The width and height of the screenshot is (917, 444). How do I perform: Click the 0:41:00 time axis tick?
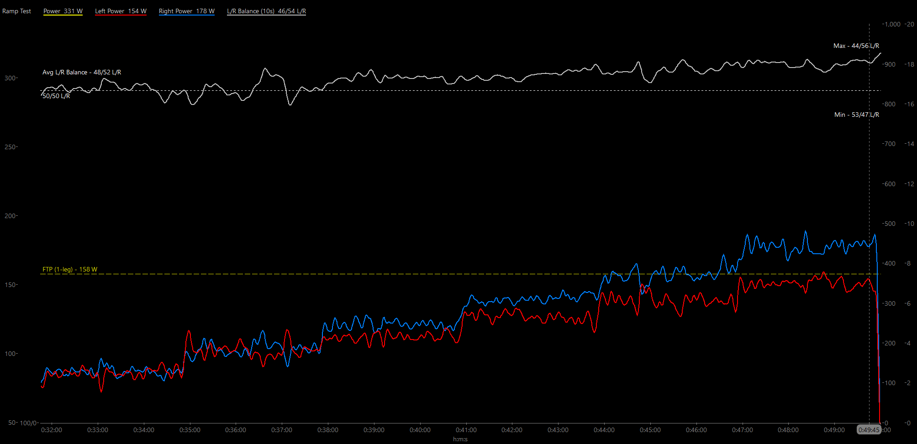[466, 430]
